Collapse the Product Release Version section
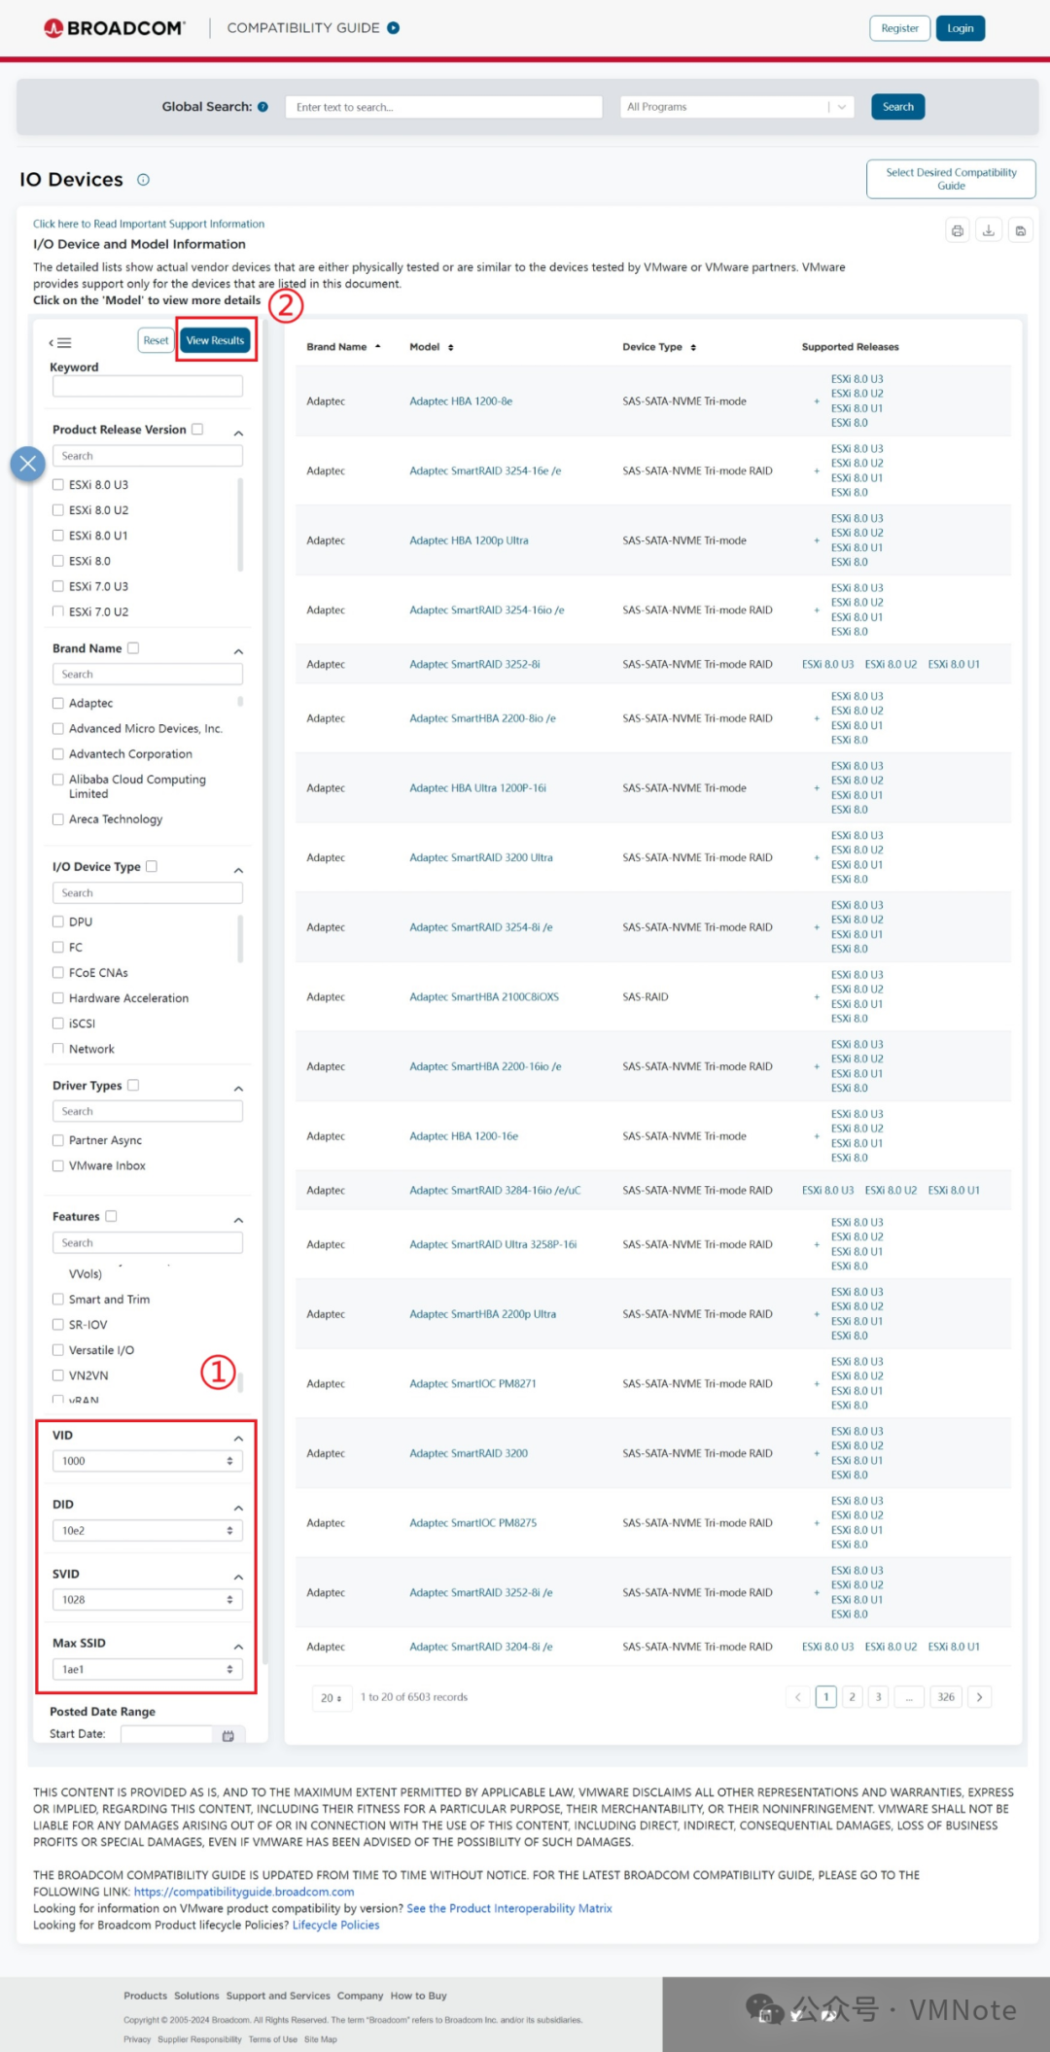 [x=238, y=433]
